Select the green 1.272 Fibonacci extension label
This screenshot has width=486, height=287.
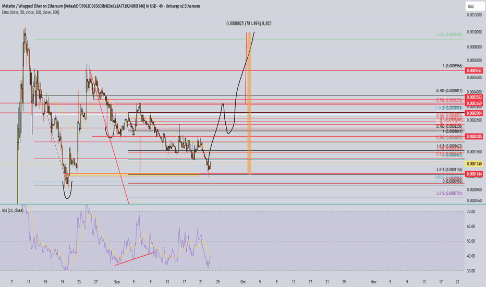[449, 34]
